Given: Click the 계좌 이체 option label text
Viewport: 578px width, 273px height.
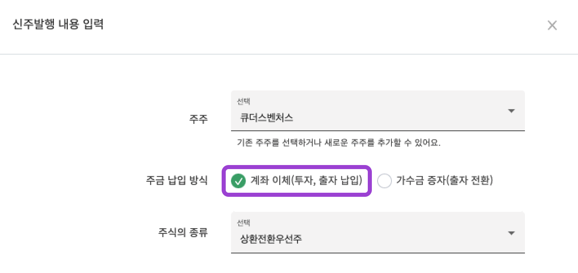Looking at the screenshot, I should [x=306, y=181].
